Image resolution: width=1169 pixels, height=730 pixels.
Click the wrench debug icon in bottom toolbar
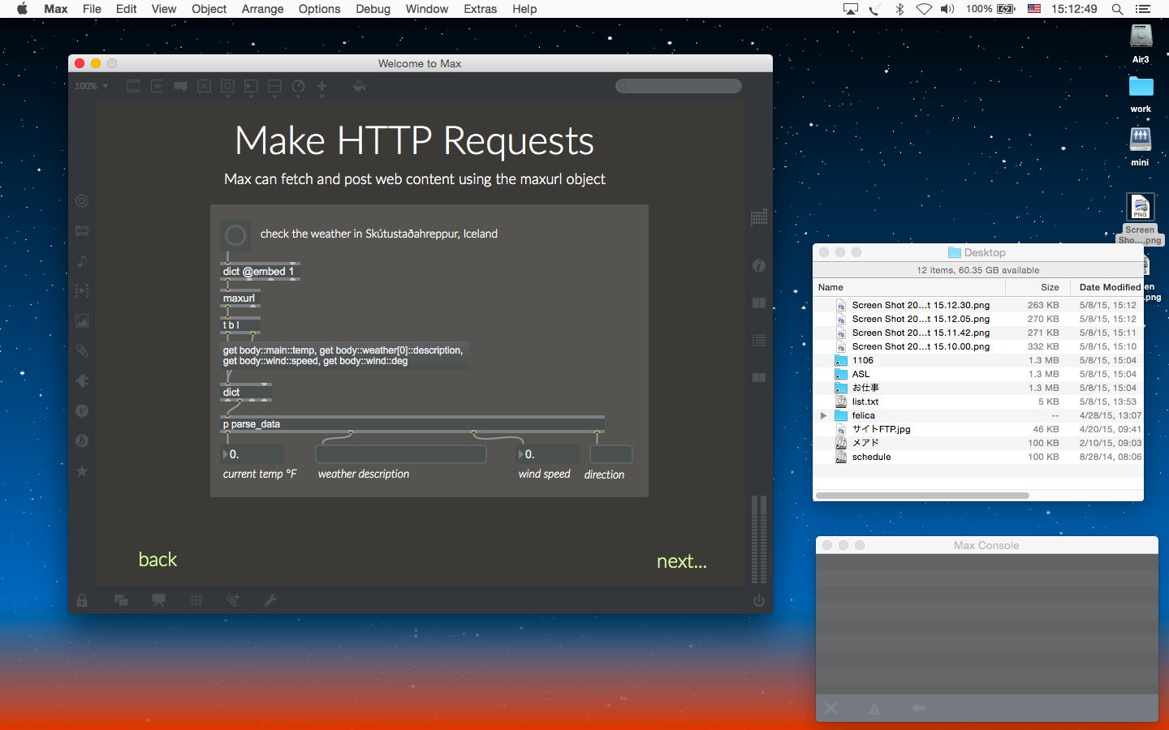[271, 600]
